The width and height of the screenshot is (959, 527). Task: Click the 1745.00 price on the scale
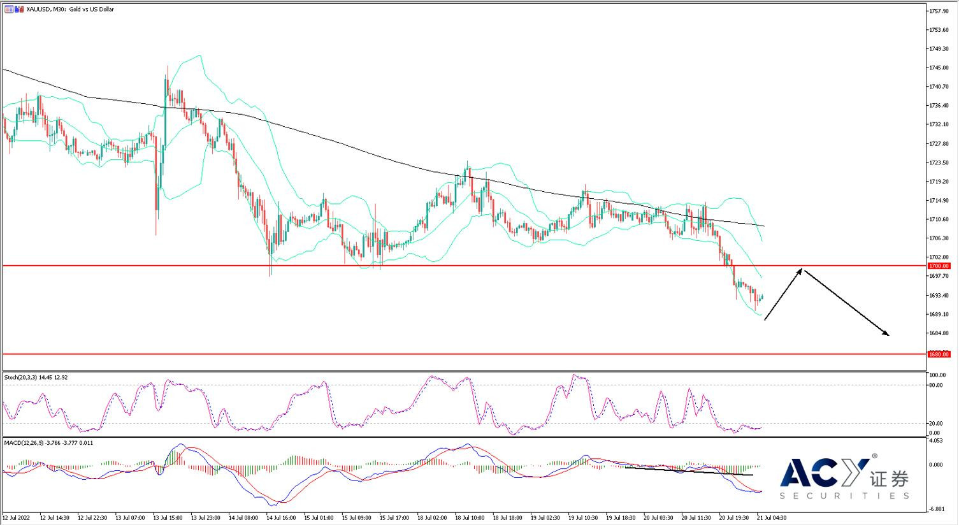(x=940, y=68)
